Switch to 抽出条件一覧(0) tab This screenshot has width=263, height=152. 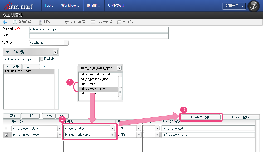201,117
